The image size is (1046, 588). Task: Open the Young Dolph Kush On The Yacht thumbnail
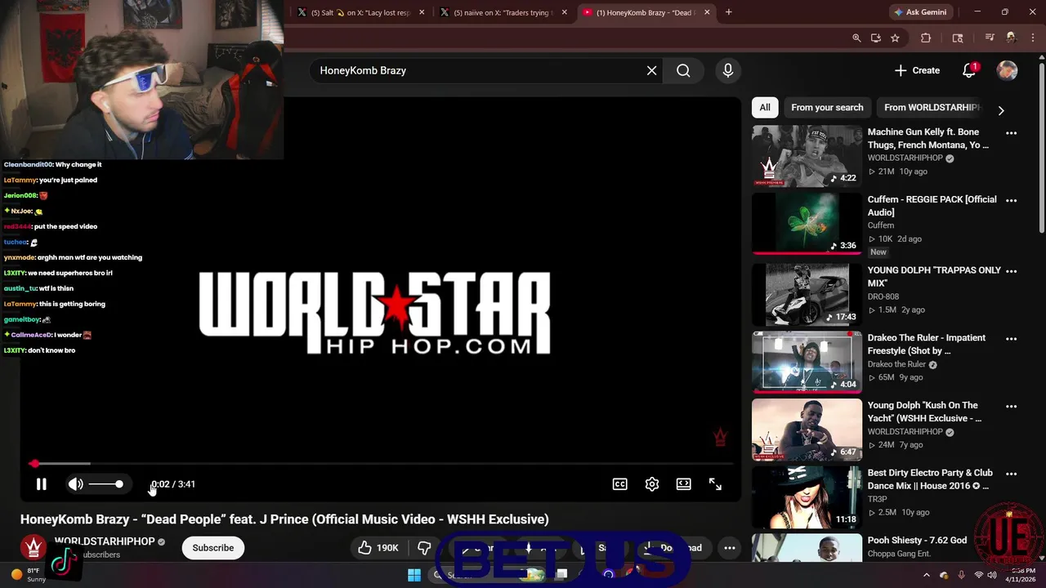coord(807,430)
